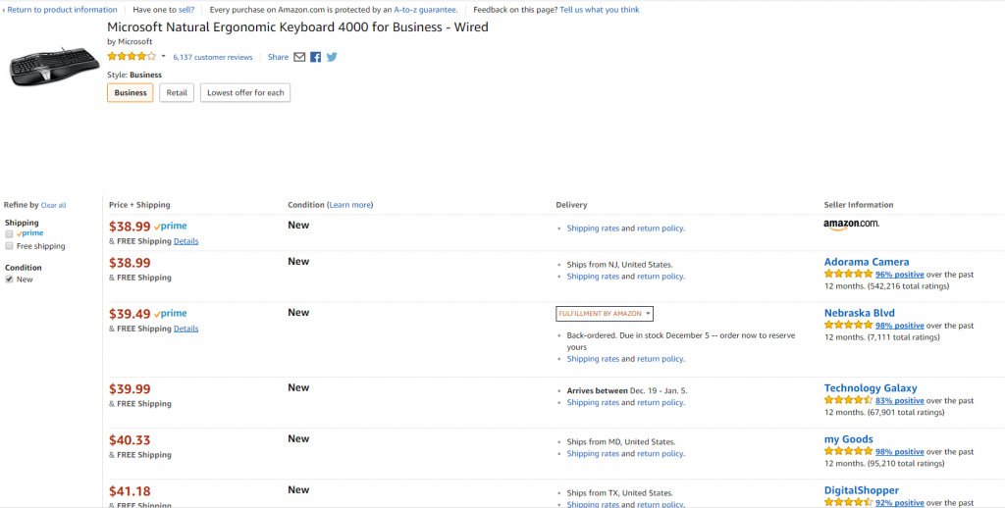Click the $40.33 price

(x=131, y=440)
